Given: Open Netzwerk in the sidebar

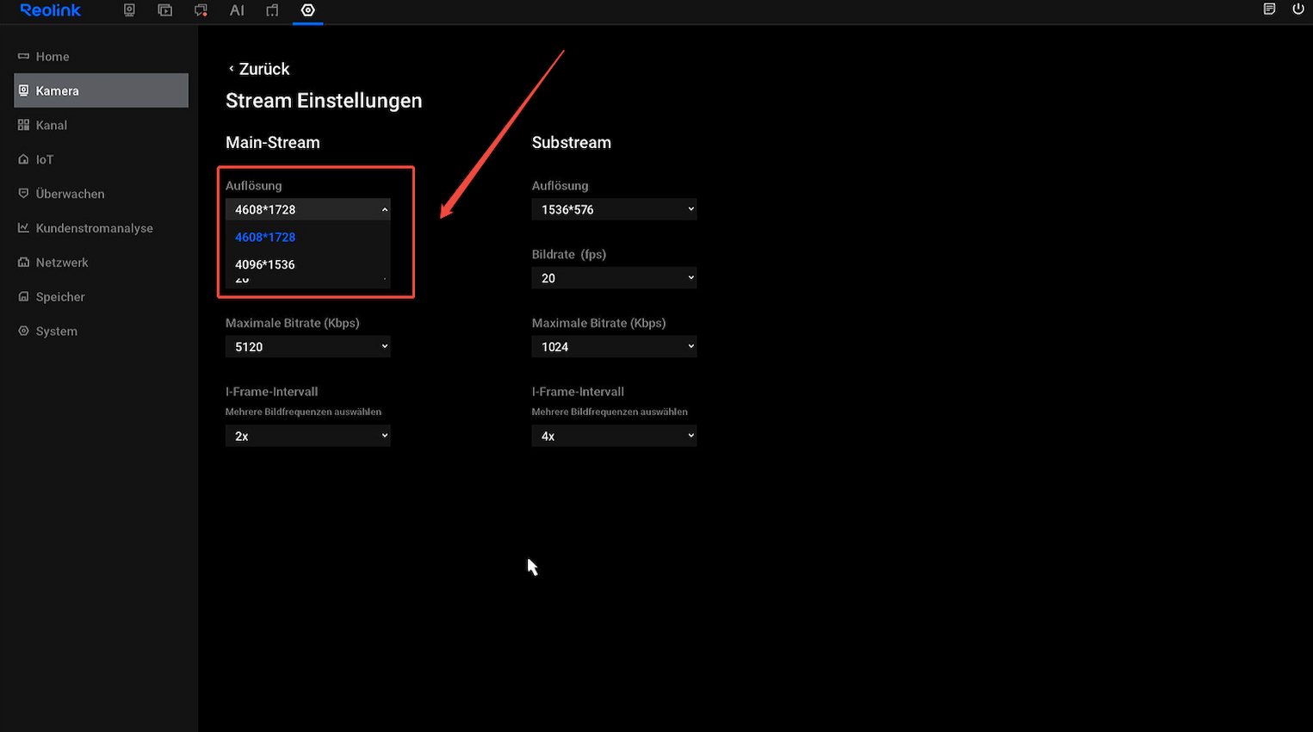Looking at the screenshot, I should click(x=101, y=263).
